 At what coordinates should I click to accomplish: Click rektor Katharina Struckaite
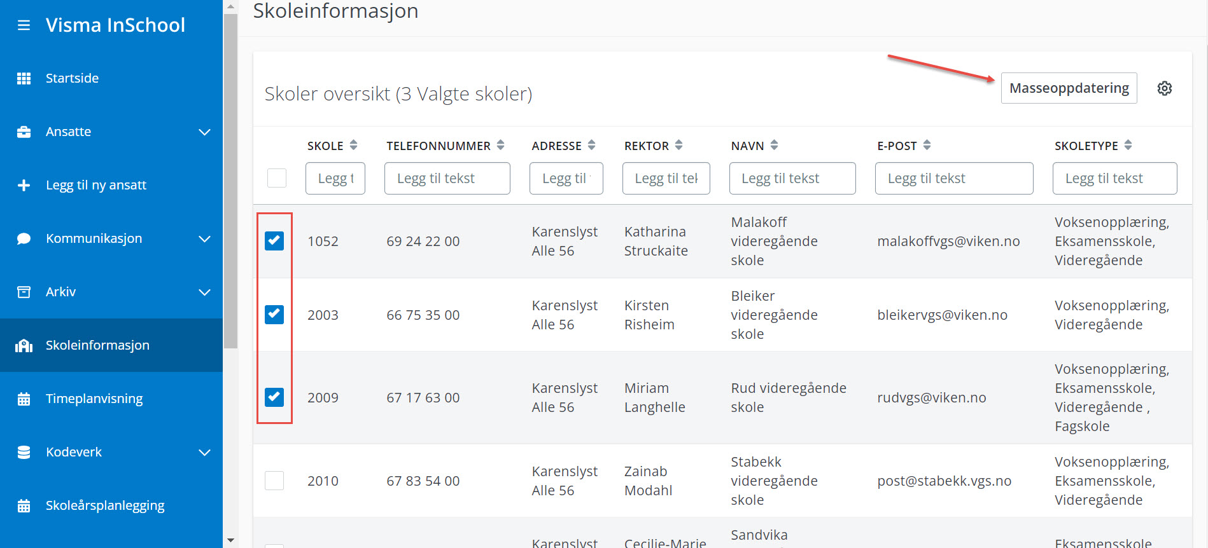pos(656,242)
